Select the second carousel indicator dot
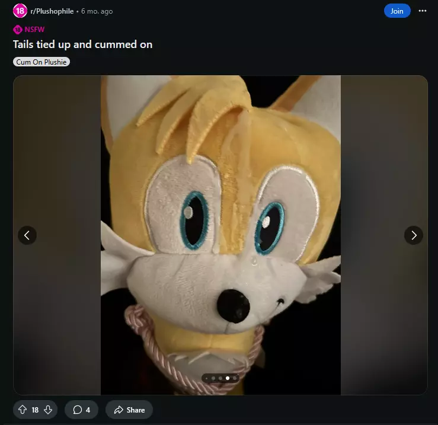This screenshot has height=425, width=438. coord(213,378)
